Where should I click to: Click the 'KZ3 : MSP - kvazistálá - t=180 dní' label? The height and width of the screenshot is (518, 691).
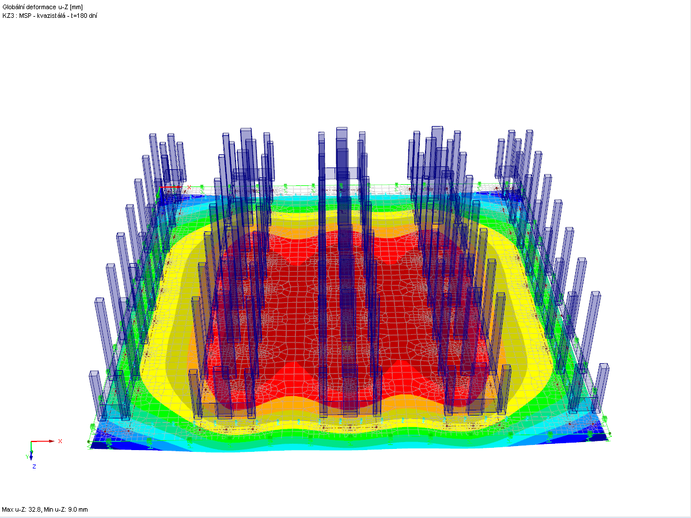click(x=50, y=15)
